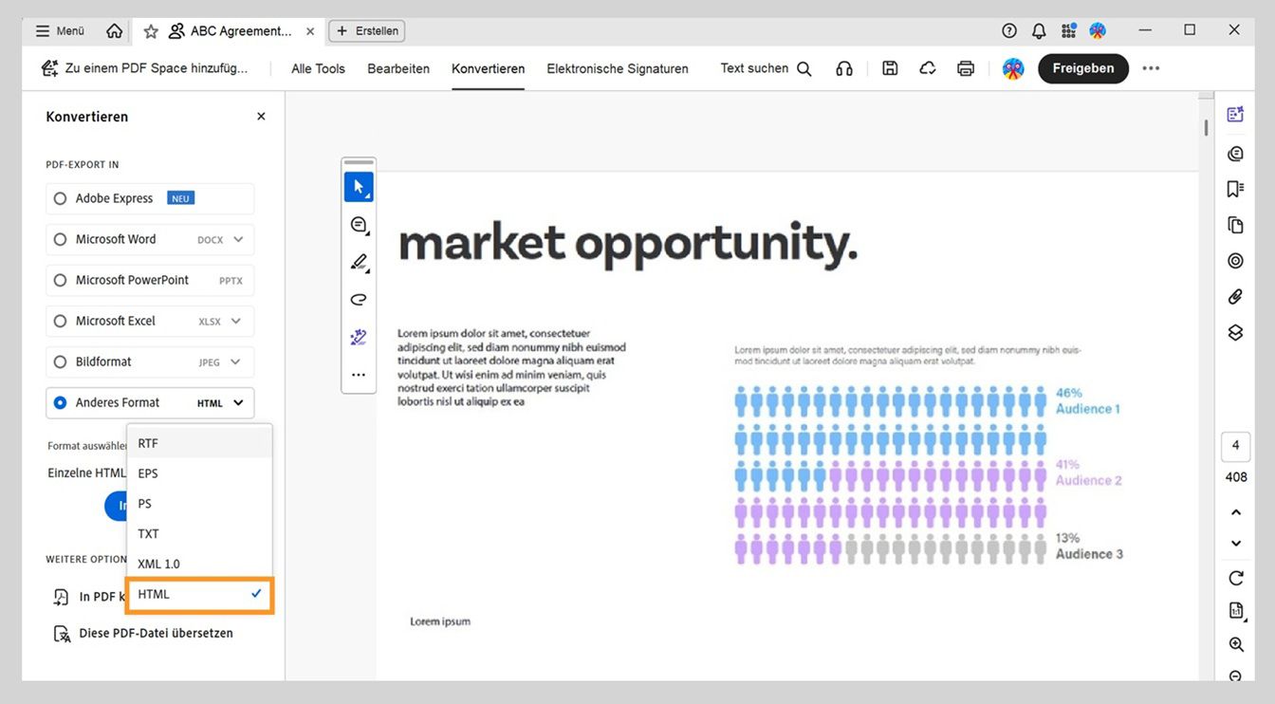Choose Microsoft Word as export format
Image resolution: width=1275 pixels, height=704 pixels.
[60, 239]
